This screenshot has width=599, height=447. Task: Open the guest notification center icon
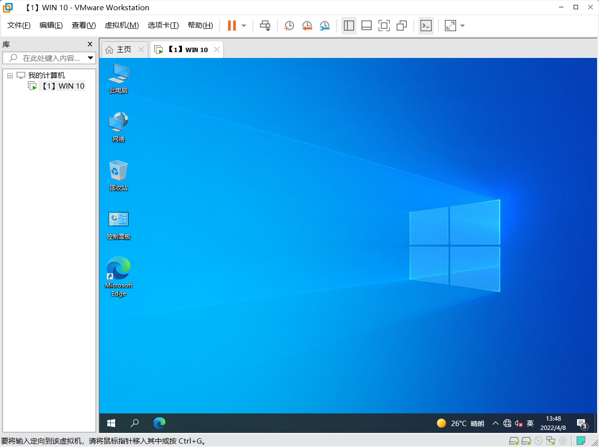pos(581,424)
